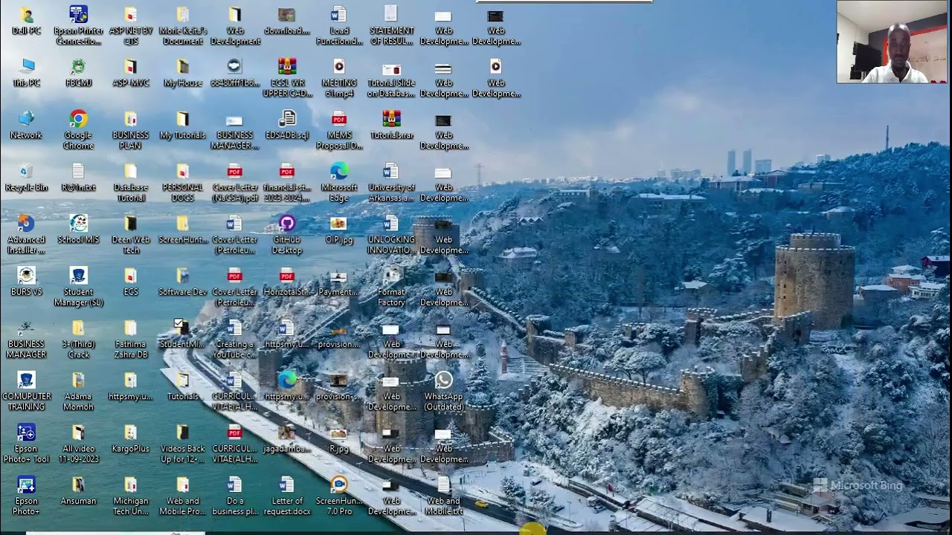952x535 pixels.
Task: Open MEMS Proposal D... PDF
Action: click(339, 130)
